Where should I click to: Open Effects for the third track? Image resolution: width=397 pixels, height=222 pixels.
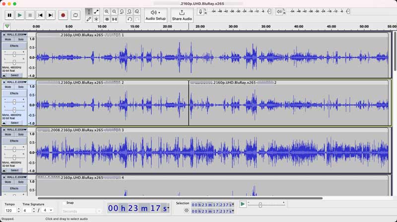[14, 141]
